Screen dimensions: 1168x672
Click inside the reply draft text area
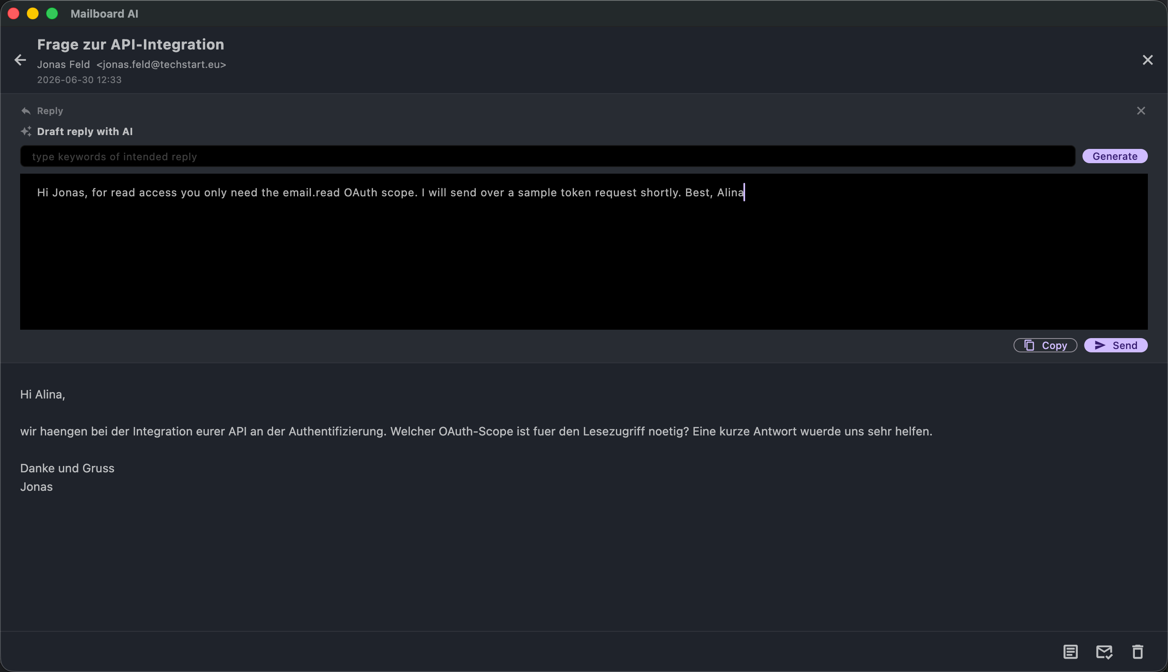pos(583,252)
